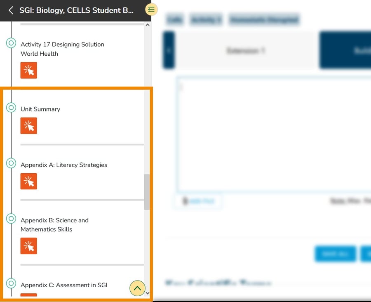This screenshot has width=371, height=302.
Task: Select the Appendix B circle marker
Action: tap(11, 219)
